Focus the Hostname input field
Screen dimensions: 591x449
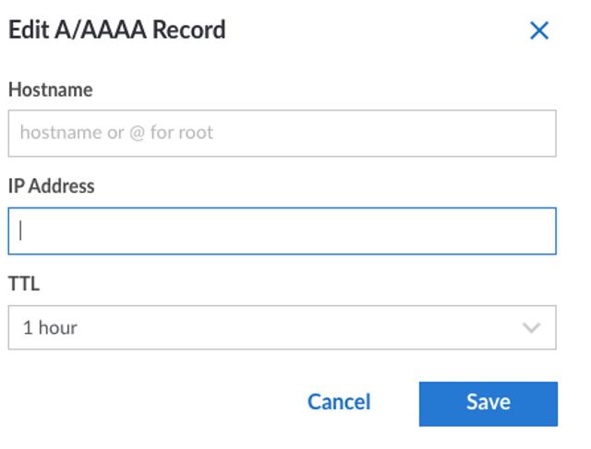[x=282, y=133]
